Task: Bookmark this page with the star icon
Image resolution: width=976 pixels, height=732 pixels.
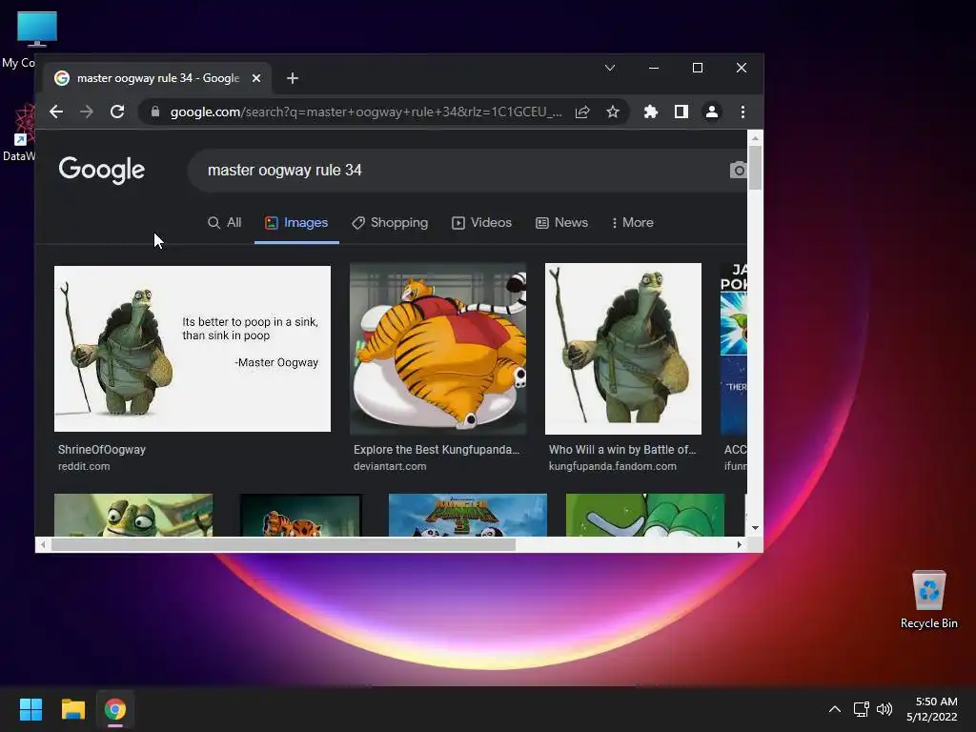Action: click(x=613, y=112)
